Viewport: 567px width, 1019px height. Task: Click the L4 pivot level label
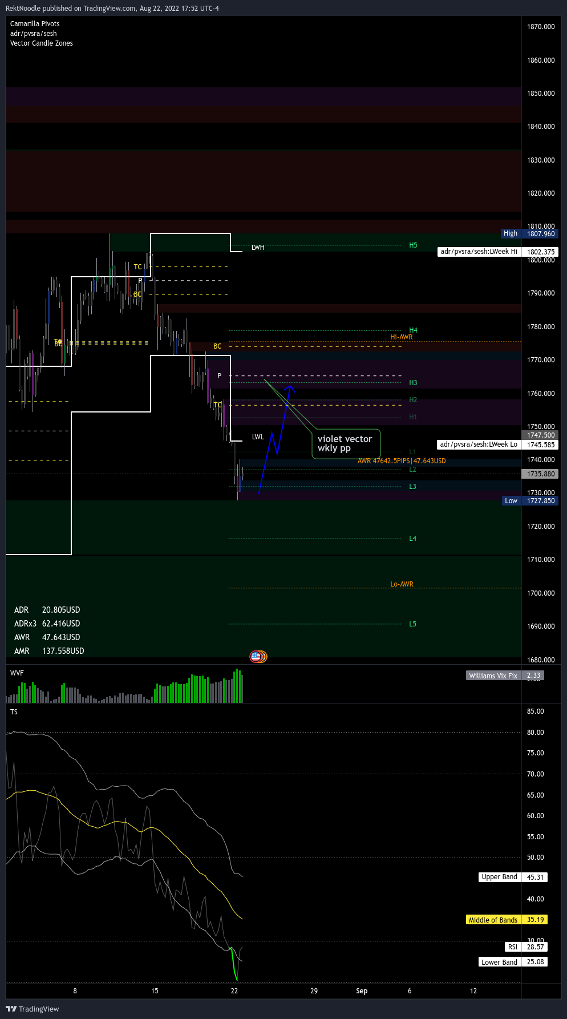coord(412,539)
